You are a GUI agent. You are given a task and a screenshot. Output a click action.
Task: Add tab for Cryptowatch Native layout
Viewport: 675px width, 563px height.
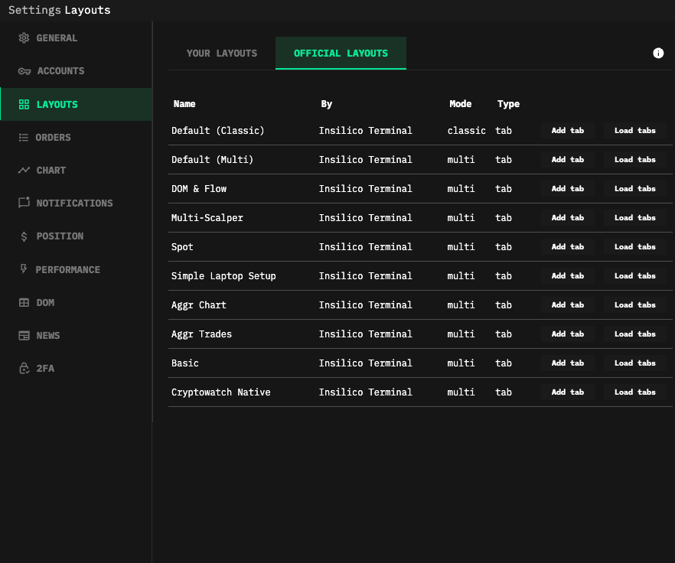(x=567, y=392)
